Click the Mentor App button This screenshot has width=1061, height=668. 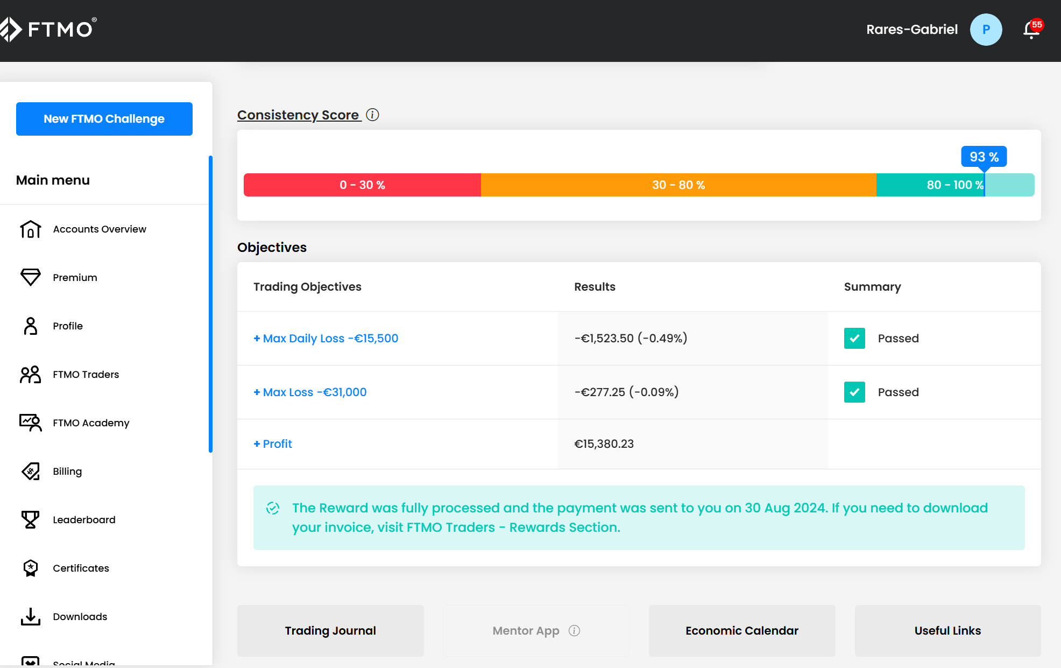[x=536, y=630]
